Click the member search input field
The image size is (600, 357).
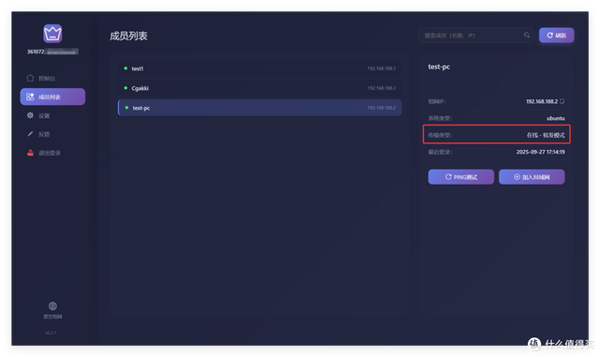475,36
